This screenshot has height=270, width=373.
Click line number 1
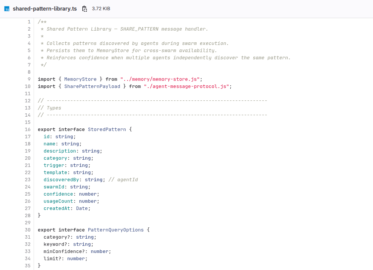tap(29, 22)
